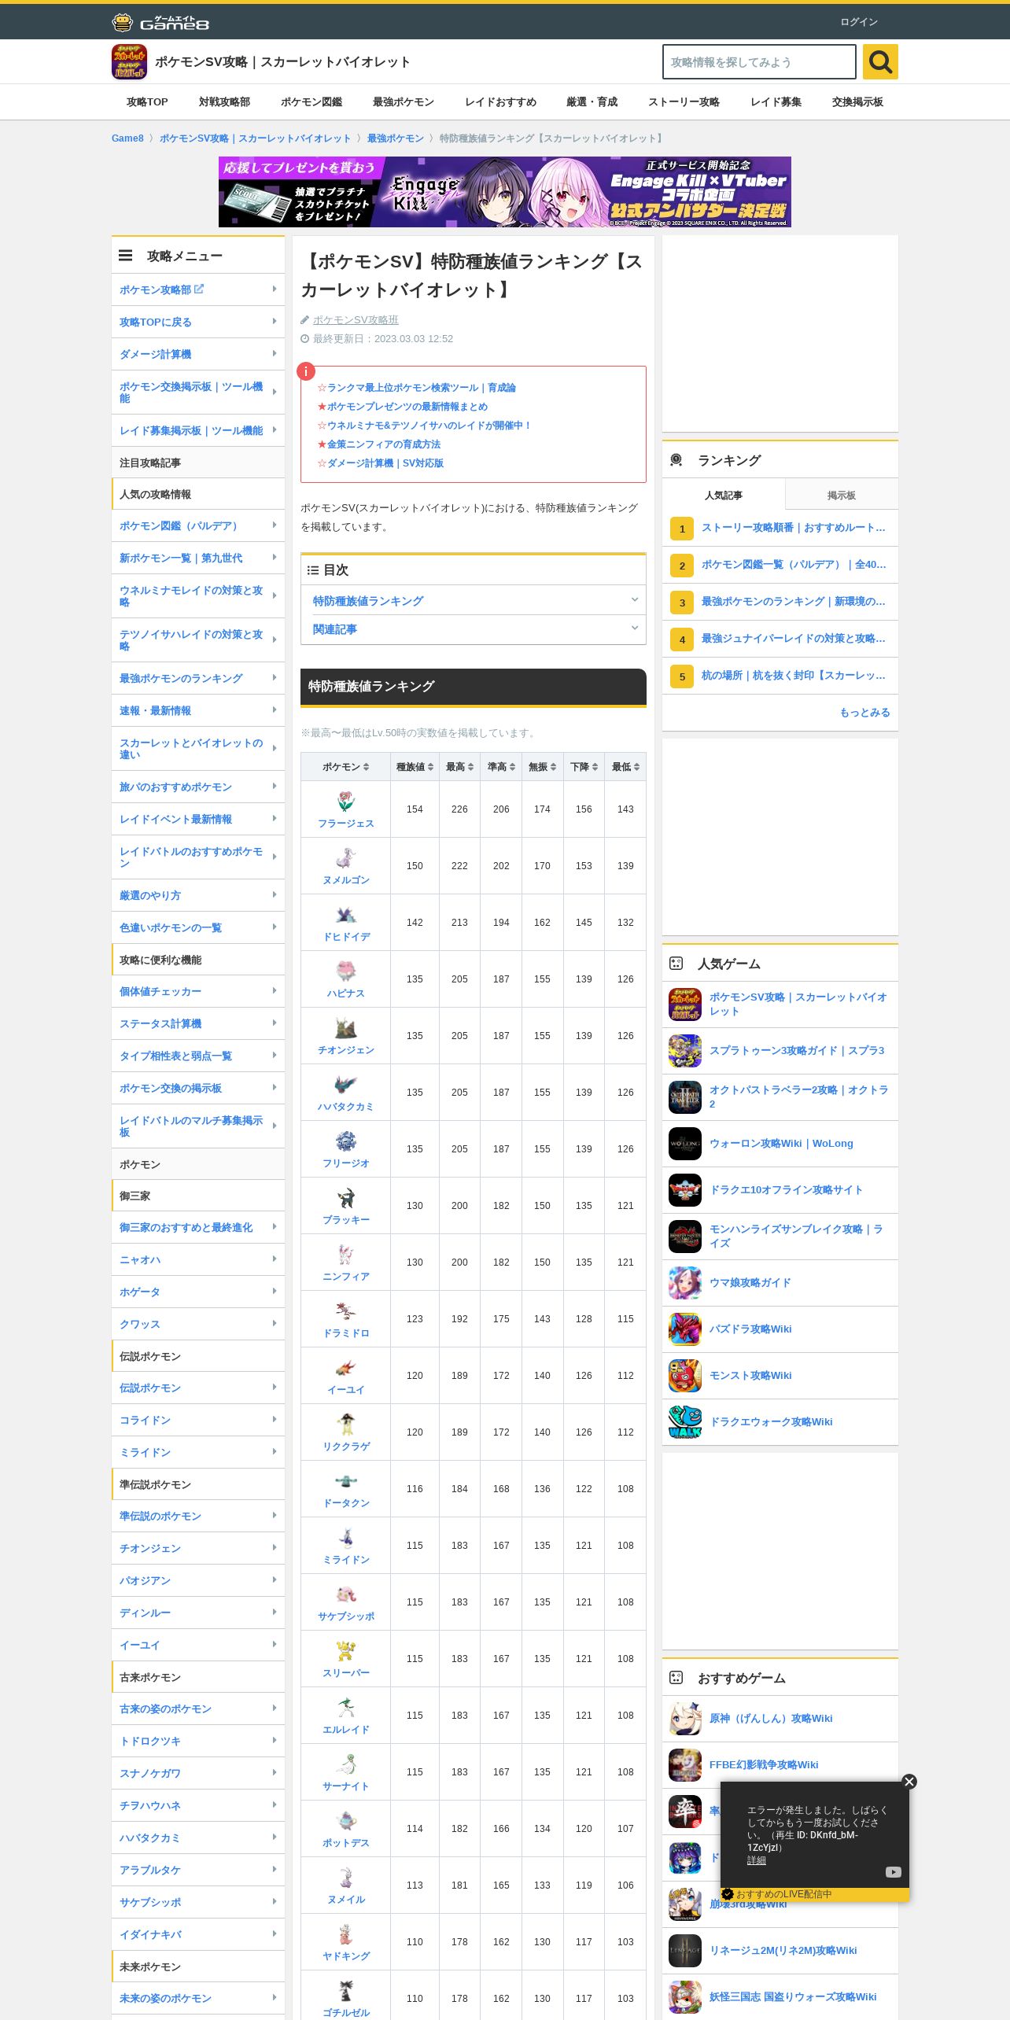Open モンスト攻略Wiki game icon
This screenshot has width=1010, height=2020.
[x=685, y=1376]
